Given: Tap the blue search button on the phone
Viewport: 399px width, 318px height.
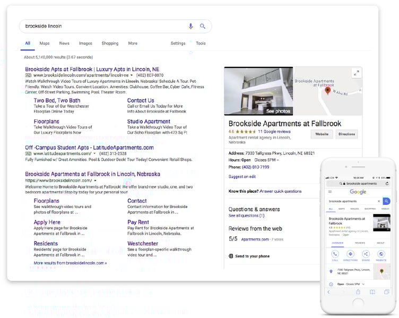Looking at the screenshot, I should (386, 201).
